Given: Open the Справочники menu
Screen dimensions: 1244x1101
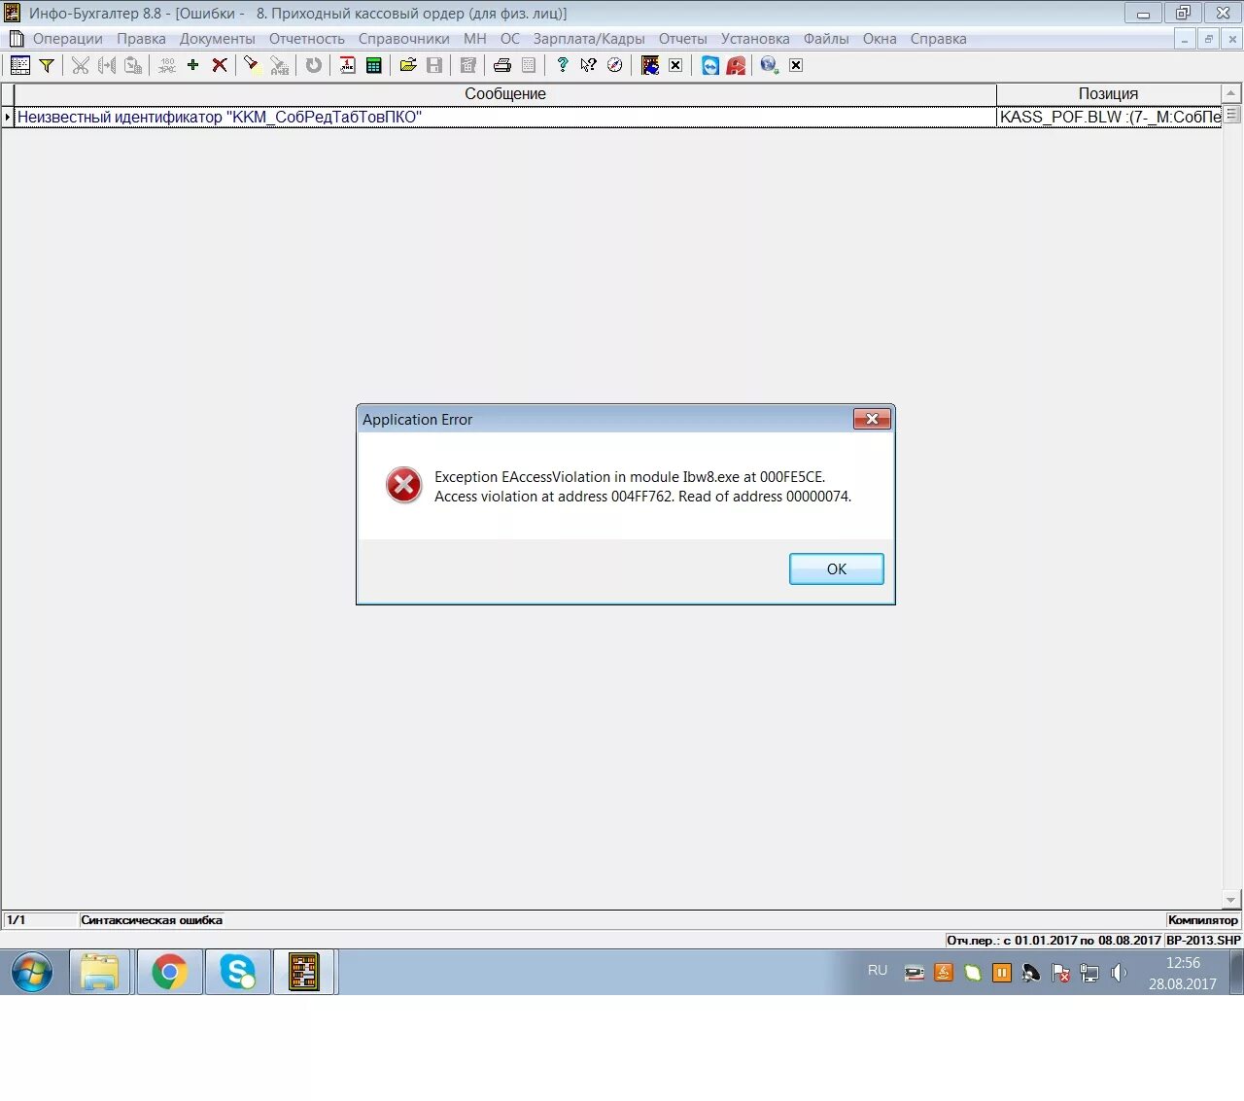Looking at the screenshot, I should coord(404,39).
